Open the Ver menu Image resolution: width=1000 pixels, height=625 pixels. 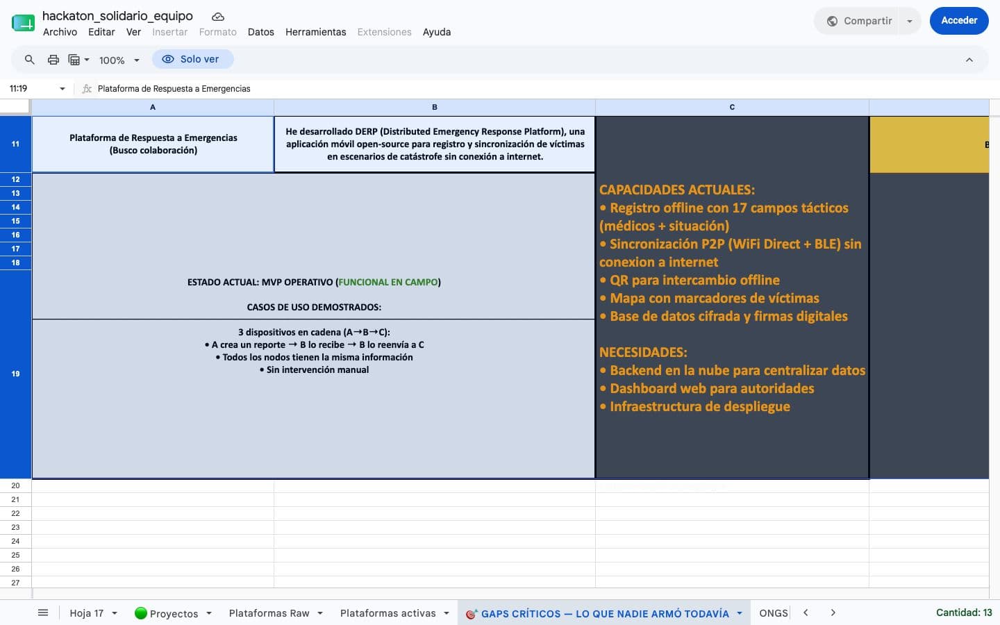(x=133, y=32)
